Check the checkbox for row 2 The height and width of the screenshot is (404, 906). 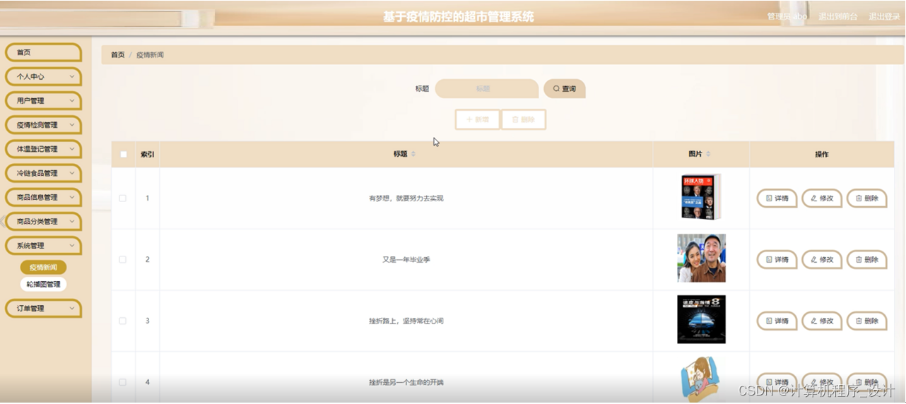[x=123, y=260]
